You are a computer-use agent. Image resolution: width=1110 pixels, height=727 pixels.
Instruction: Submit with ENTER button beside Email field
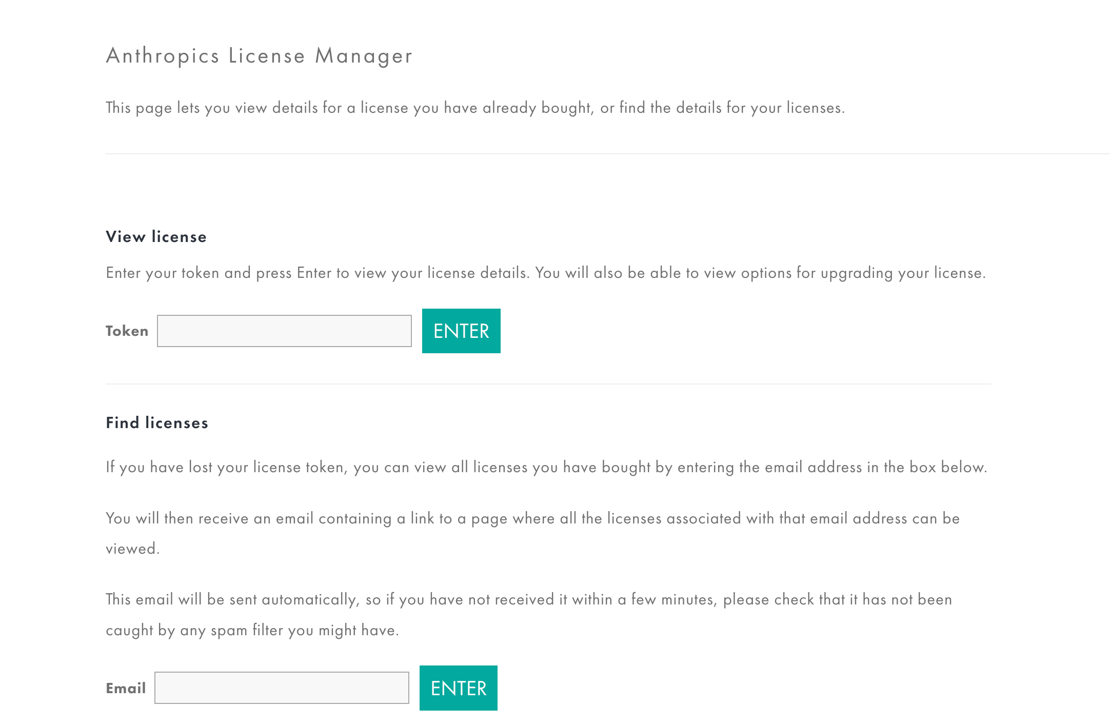[458, 688]
